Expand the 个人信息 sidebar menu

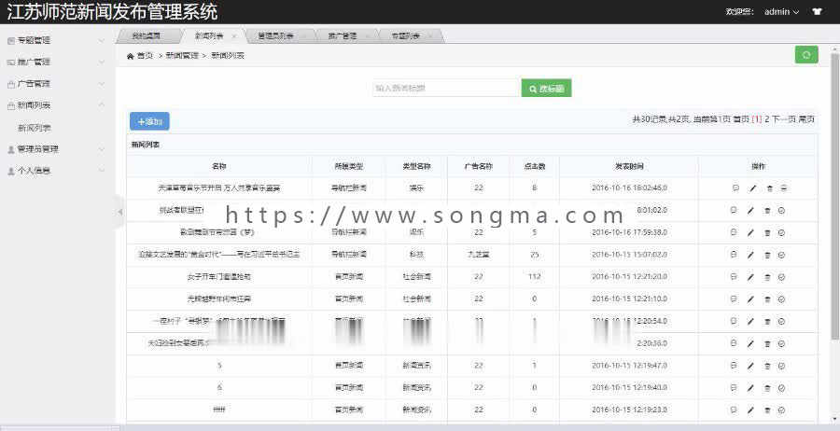[57, 172]
